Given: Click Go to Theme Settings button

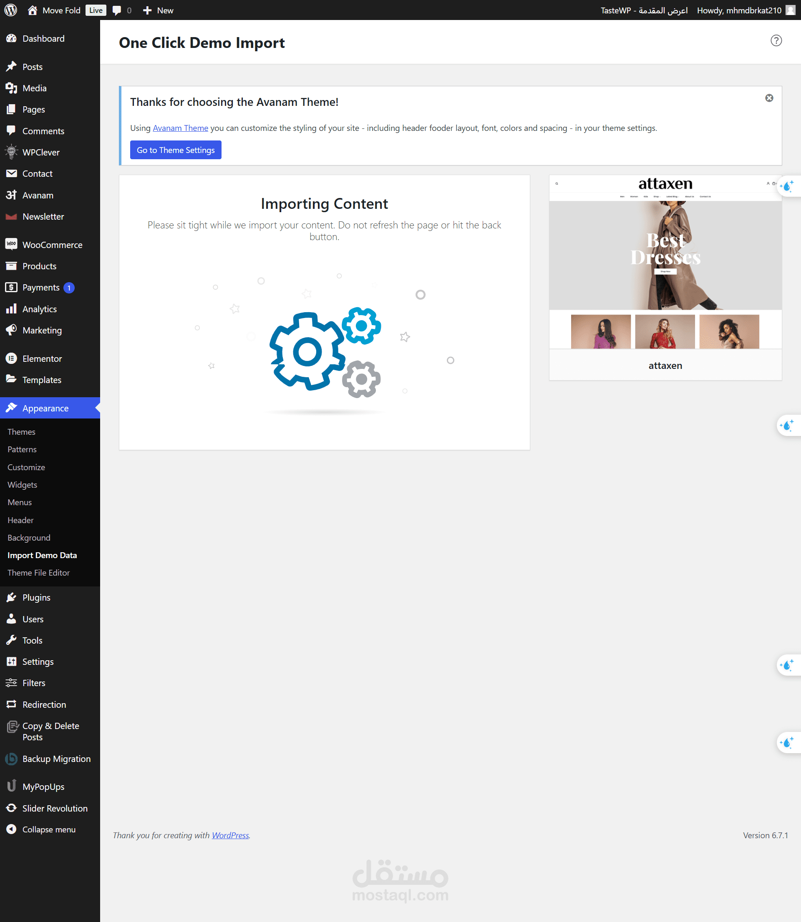Looking at the screenshot, I should tap(176, 150).
